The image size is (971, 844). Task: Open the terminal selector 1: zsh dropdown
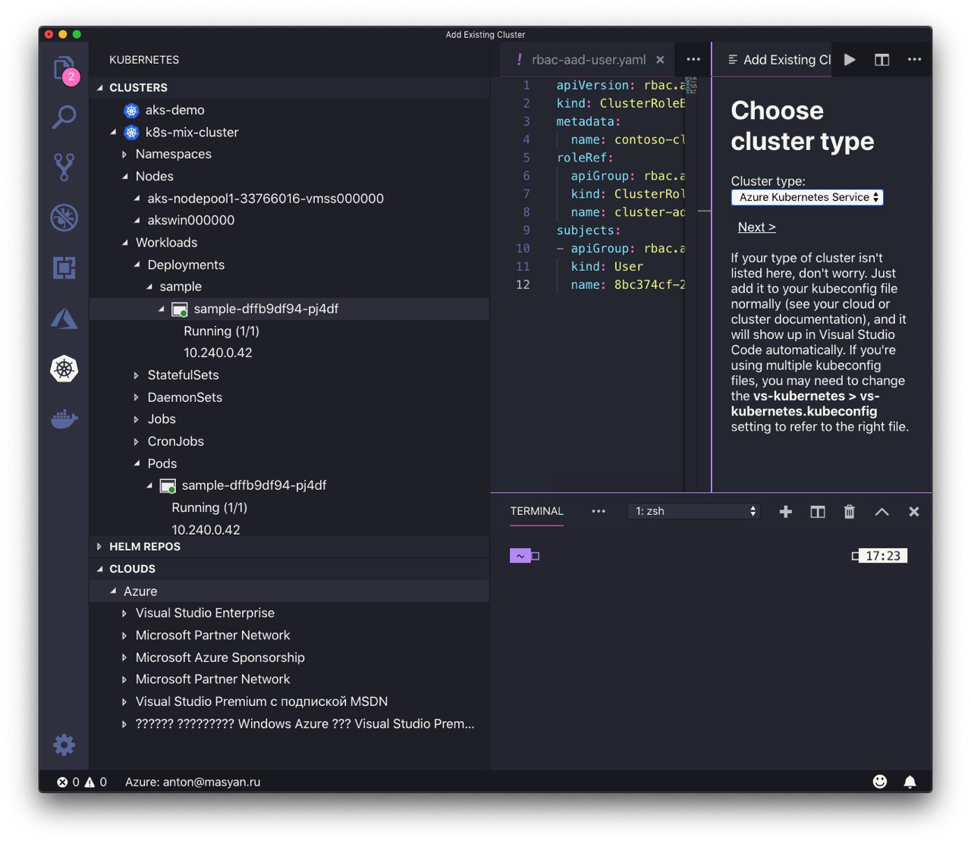693,511
